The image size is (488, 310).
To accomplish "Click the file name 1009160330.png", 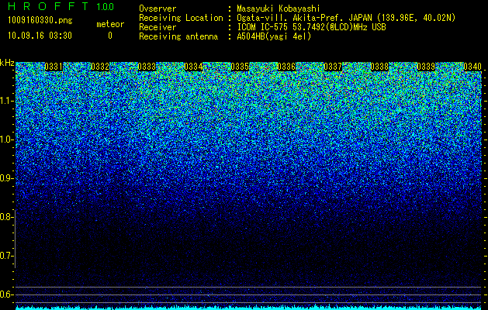I will [40, 21].
